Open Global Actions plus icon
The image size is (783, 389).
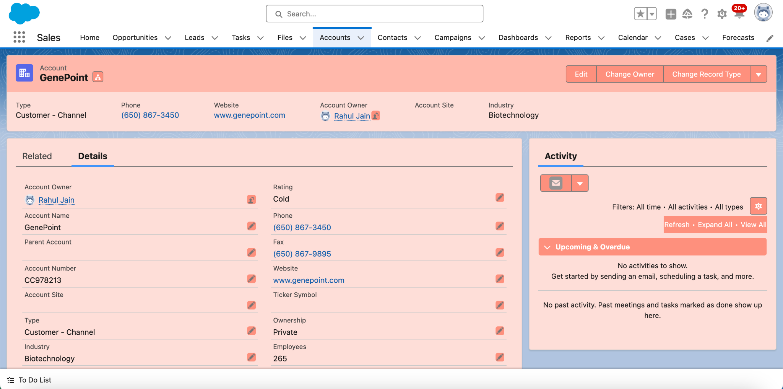(671, 14)
